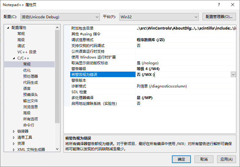Click the tree panel scrollbar thumb
240x167 pixels.
point(57,76)
